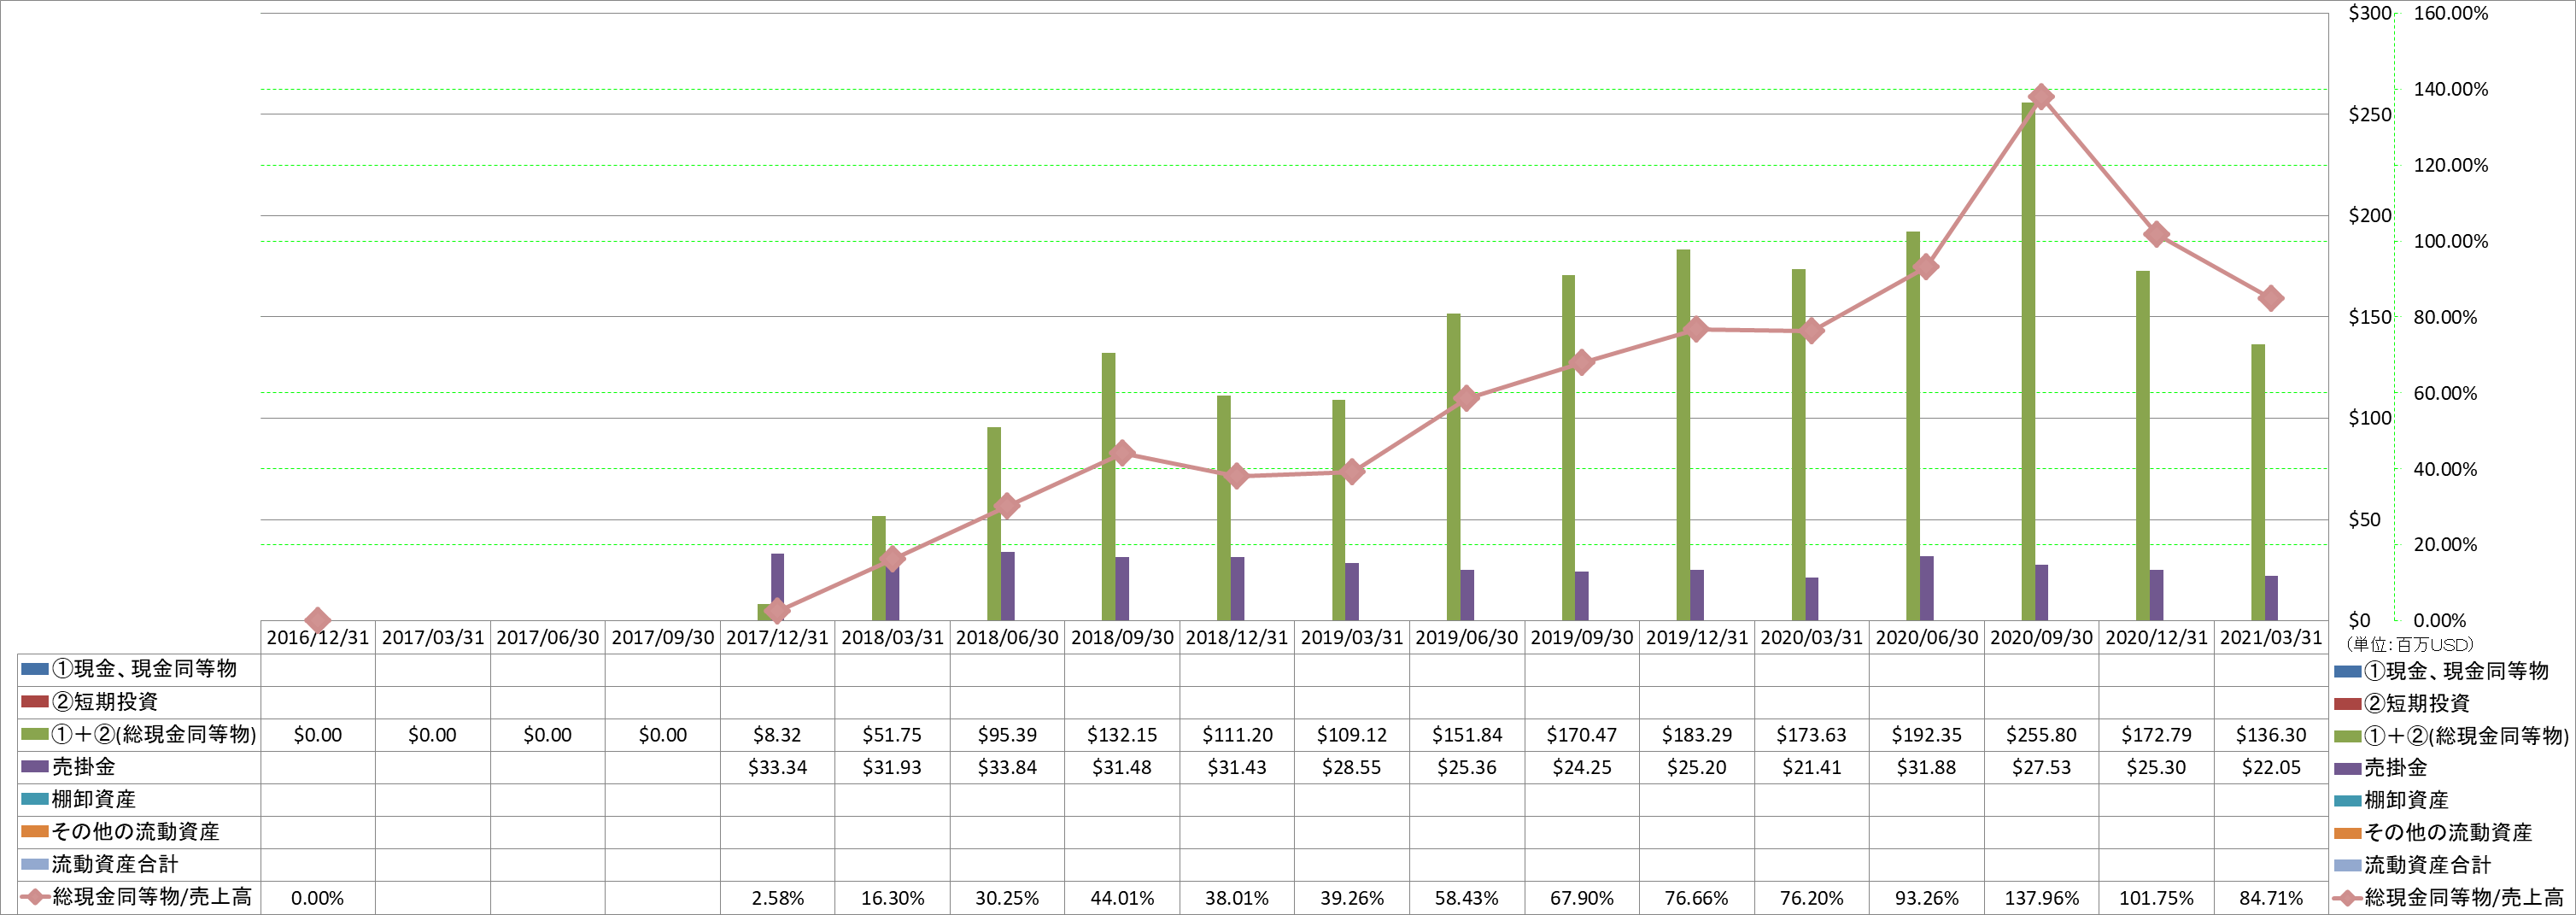Click the 137.96% ratio cell
This screenshot has width=2576, height=915.
pyautogui.click(x=2041, y=898)
